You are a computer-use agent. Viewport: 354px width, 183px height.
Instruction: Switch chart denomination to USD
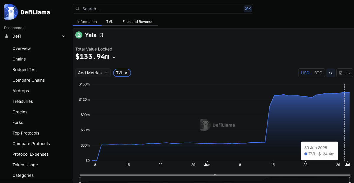tap(305, 73)
